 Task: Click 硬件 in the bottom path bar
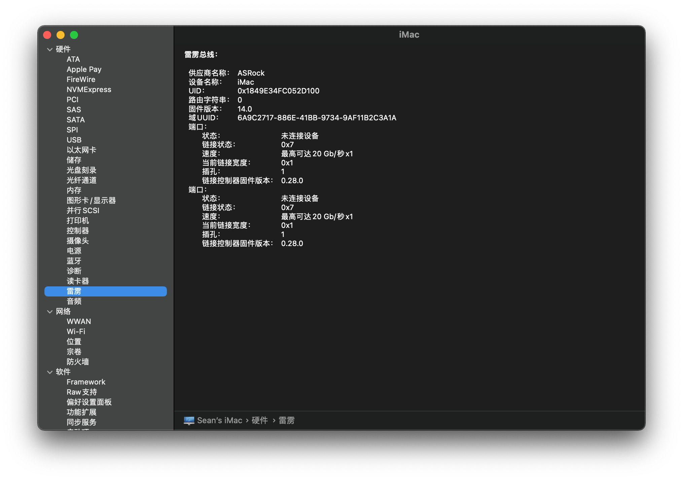point(260,421)
